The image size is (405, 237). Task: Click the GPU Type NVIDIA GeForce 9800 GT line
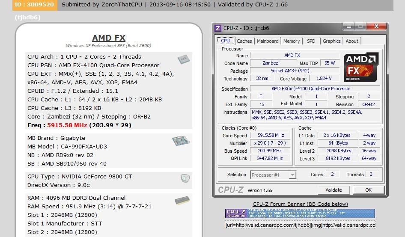[x=80, y=177]
